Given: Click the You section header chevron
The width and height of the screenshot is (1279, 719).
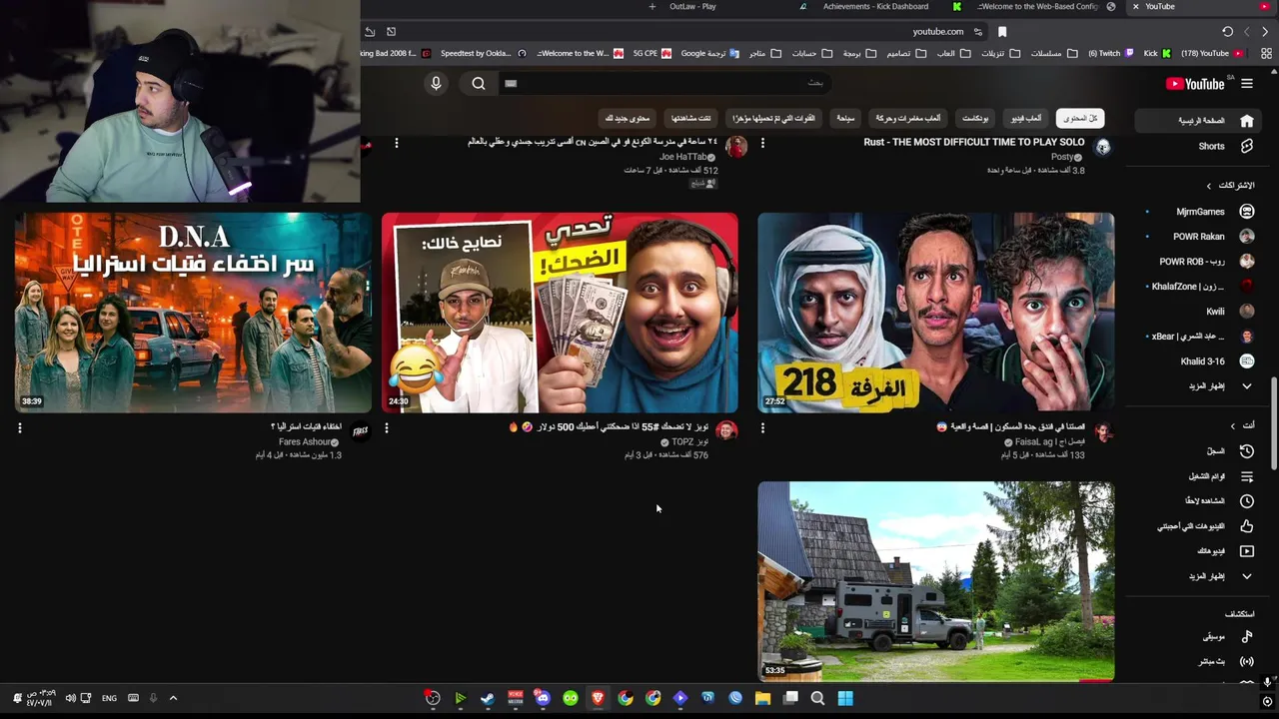Looking at the screenshot, I should (1232, 425).
